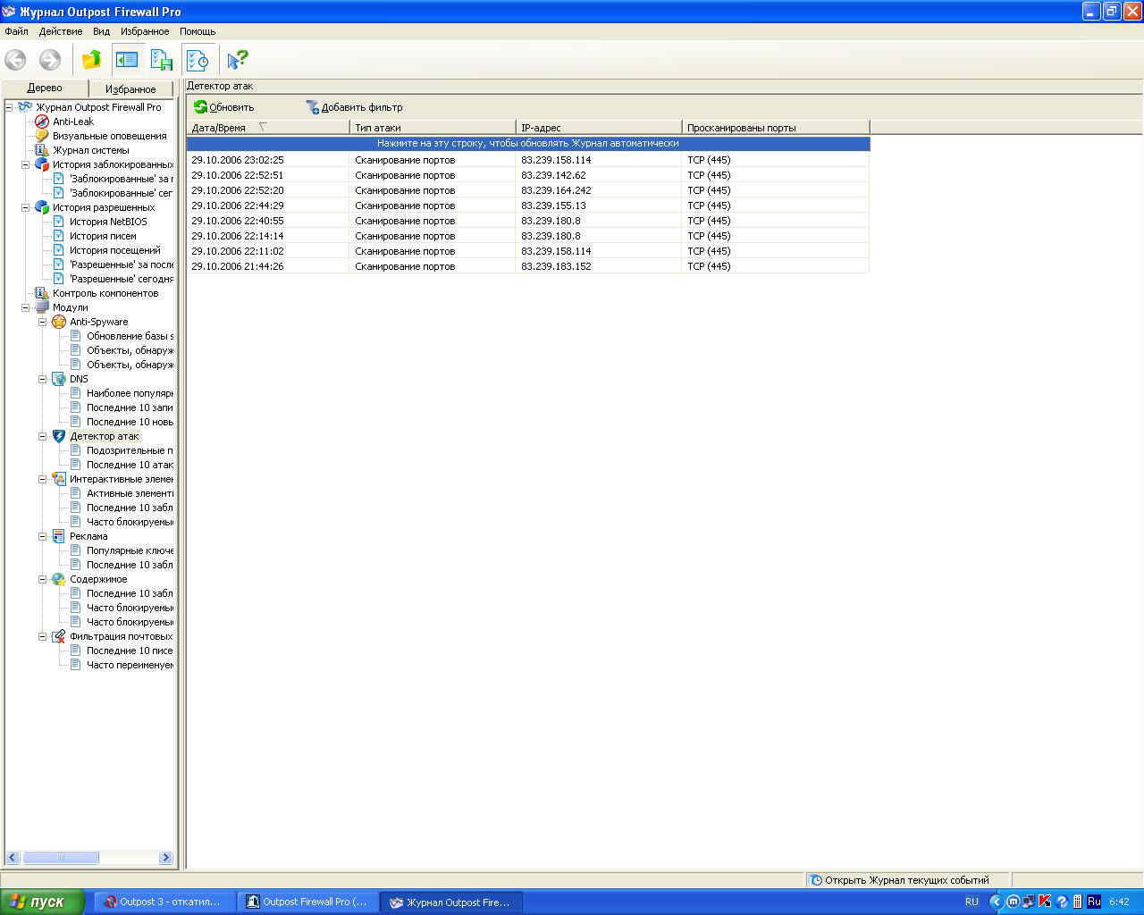Select Anti-Leak tree icon
Viewport: 1144px width, 915px height.
(41, 122)
